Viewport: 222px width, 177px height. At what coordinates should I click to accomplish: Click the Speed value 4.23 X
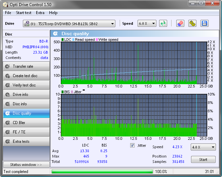pos(177,147)
